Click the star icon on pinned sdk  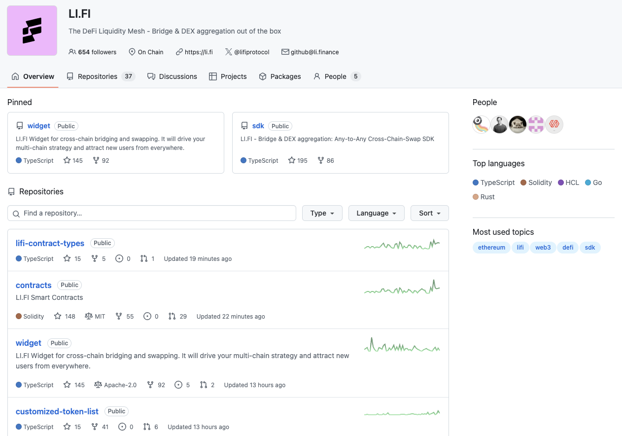(292, 160)
